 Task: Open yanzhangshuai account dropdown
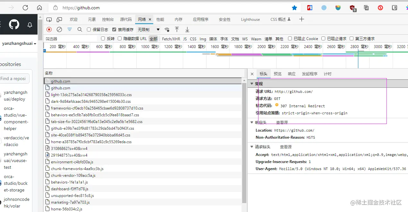[19, 44]
